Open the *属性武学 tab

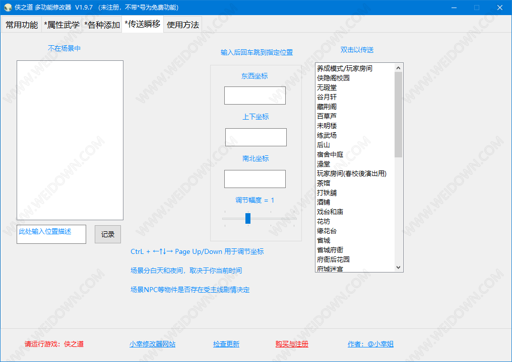tap(61, 25)
